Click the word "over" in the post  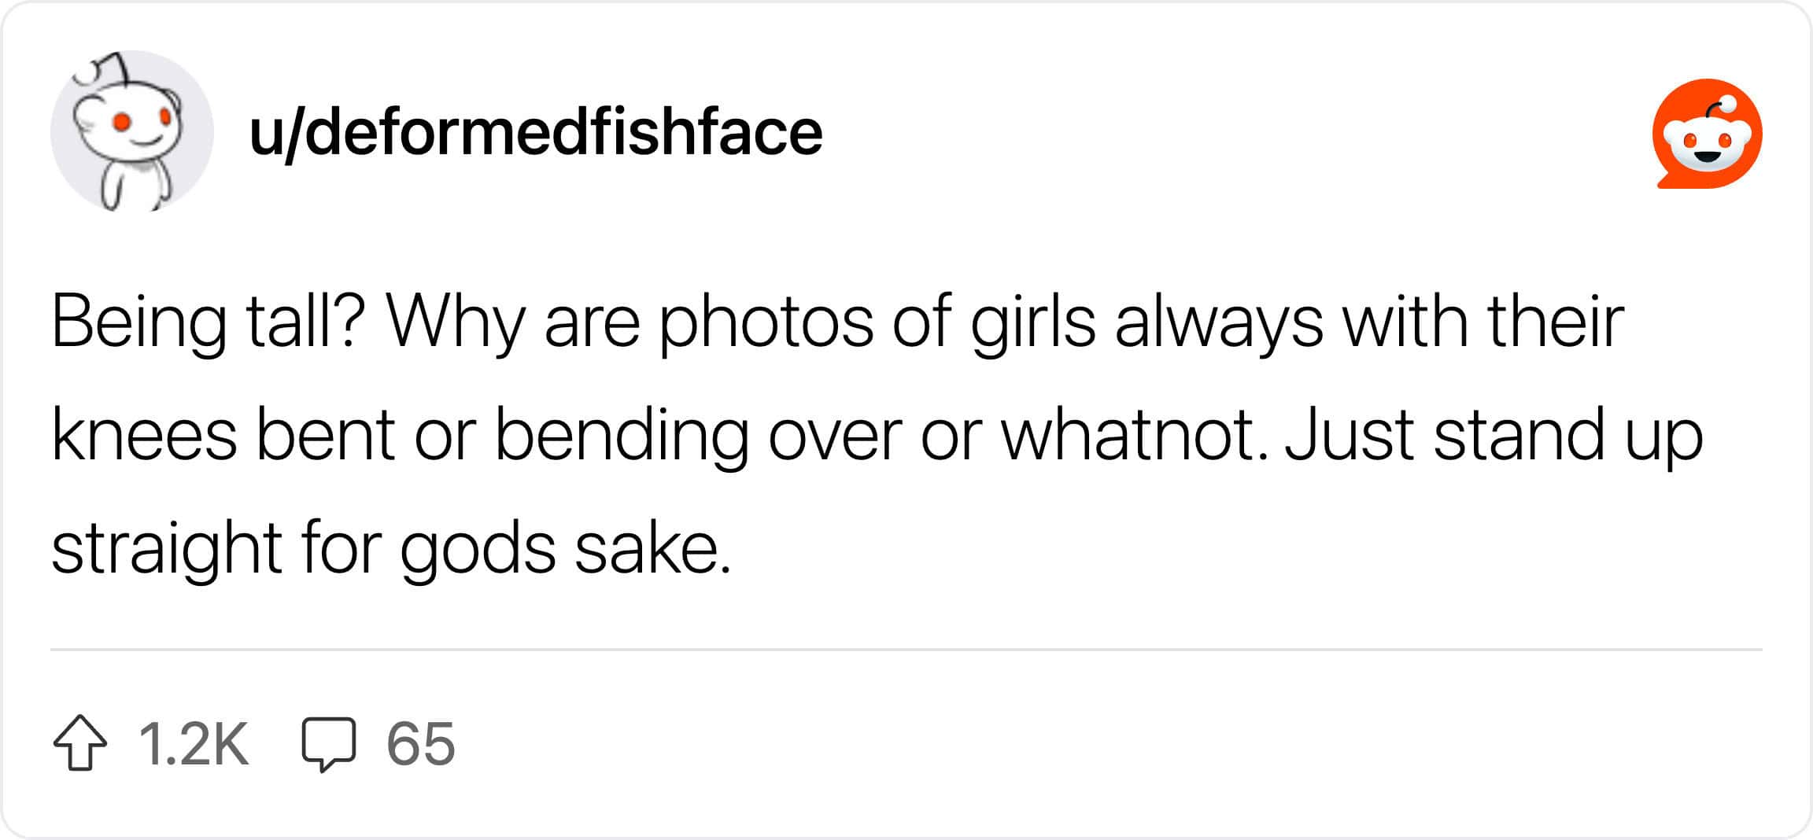[835, 435]
